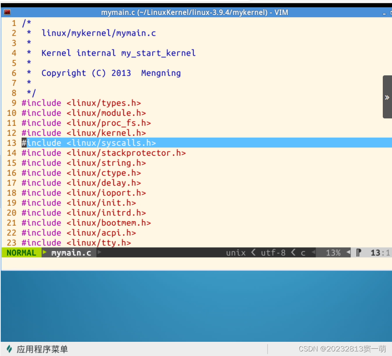Click the 13% scroll position indicator

[334, 253]
